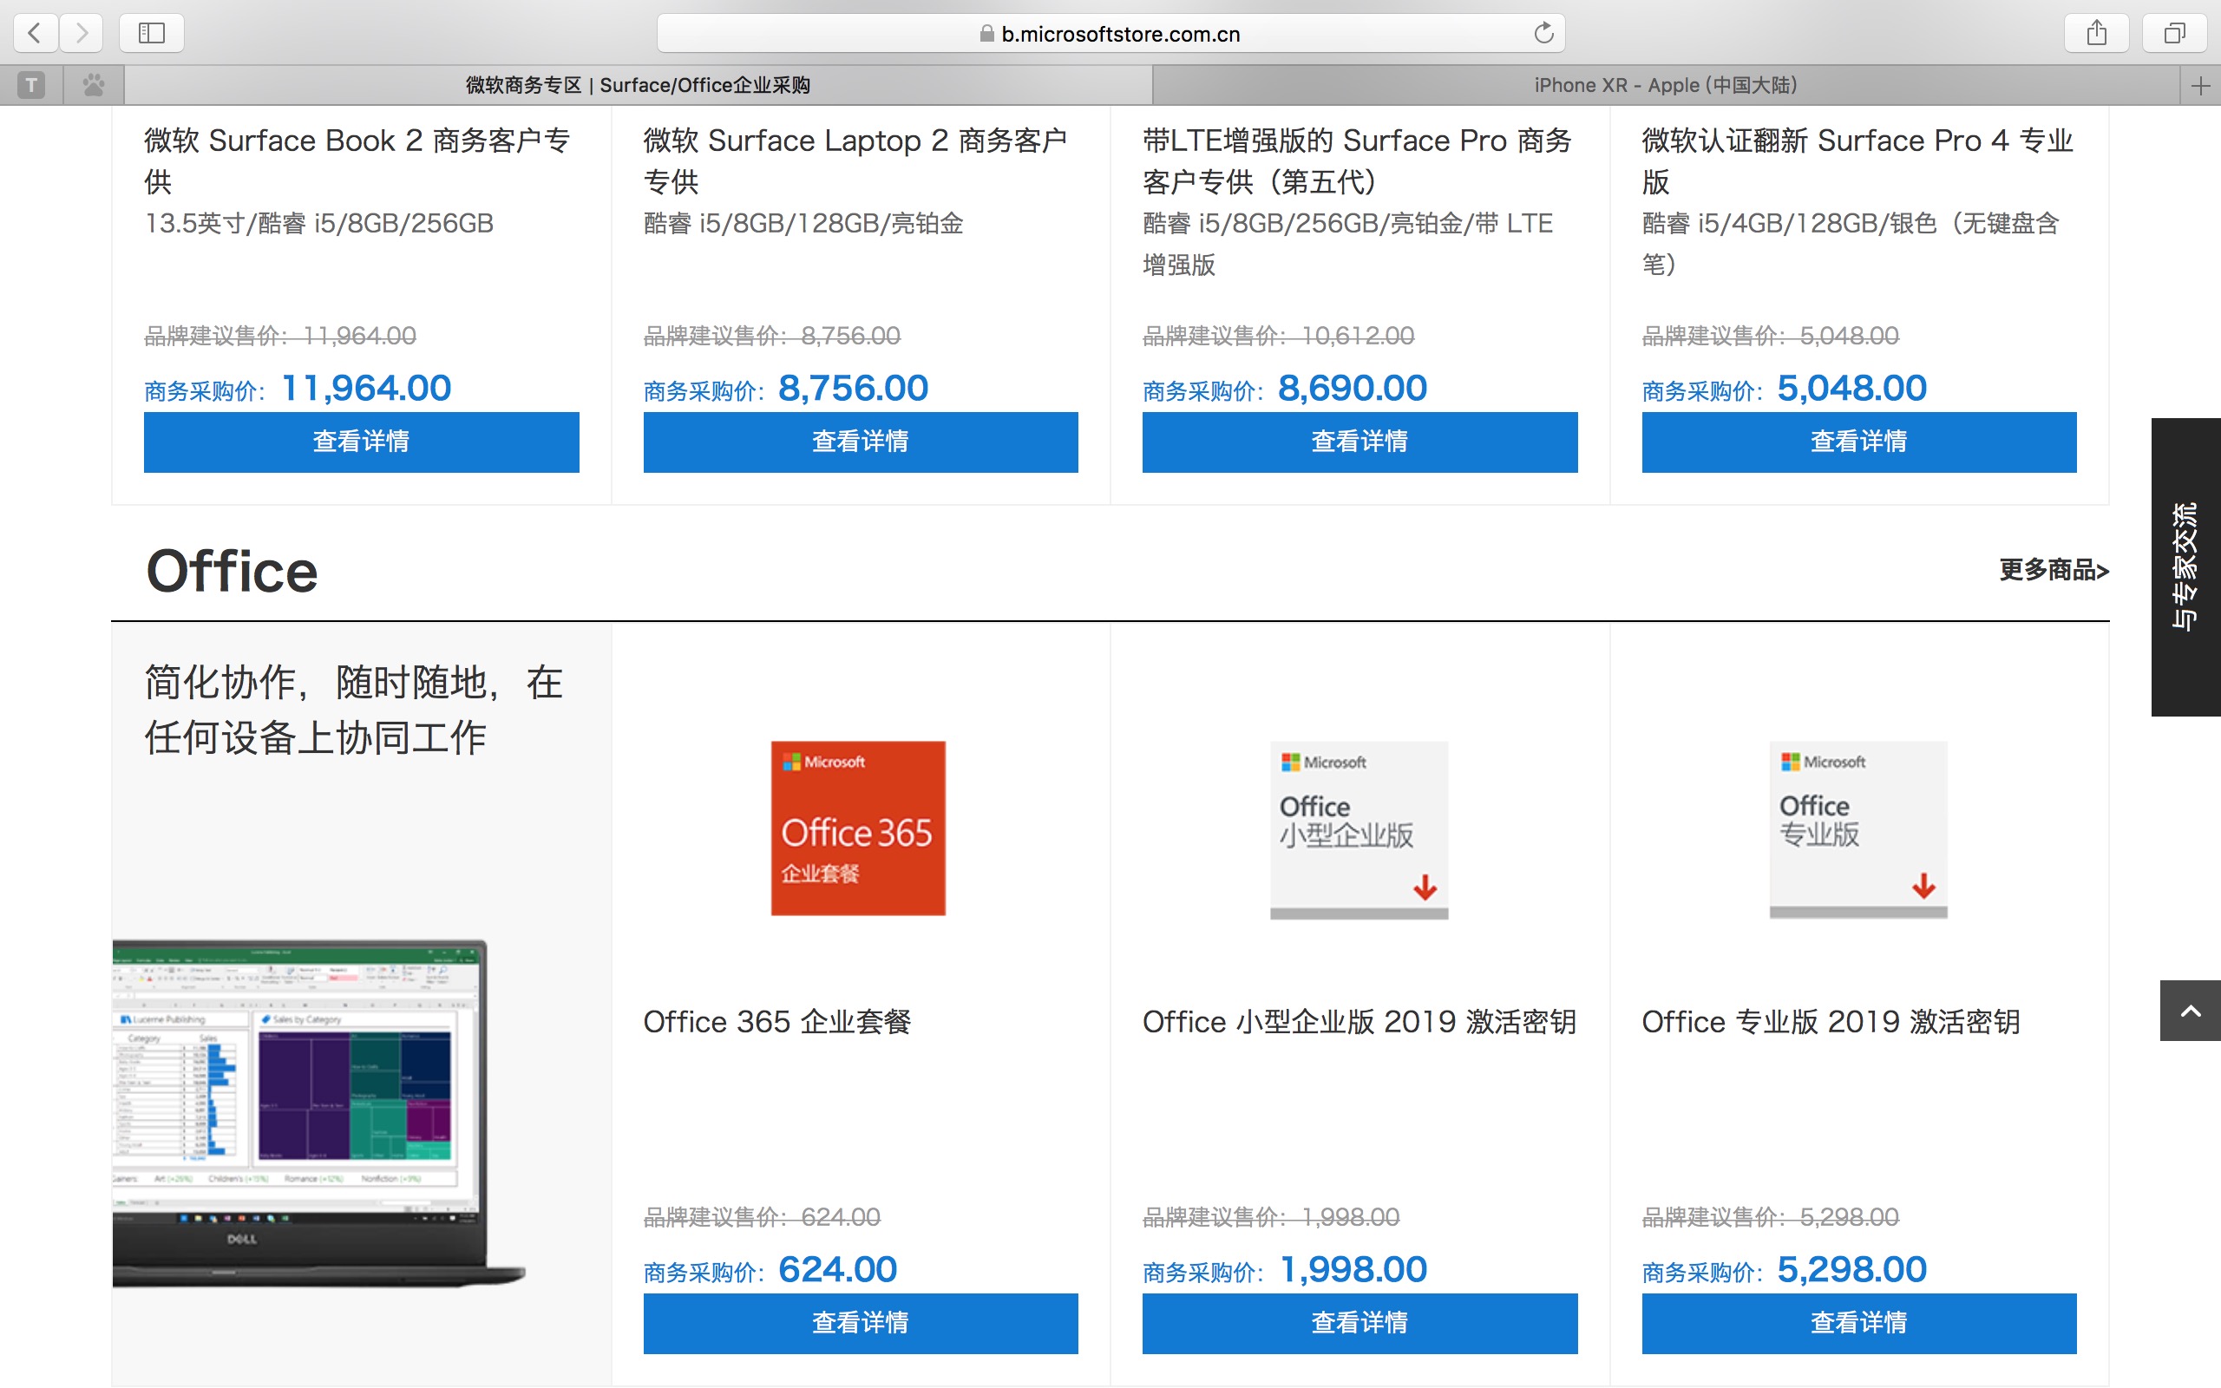Click Office 365 企业套餐 product name
Image resolution: width=2221 pixels, height=1388 pixels.
click(777, 1022)
